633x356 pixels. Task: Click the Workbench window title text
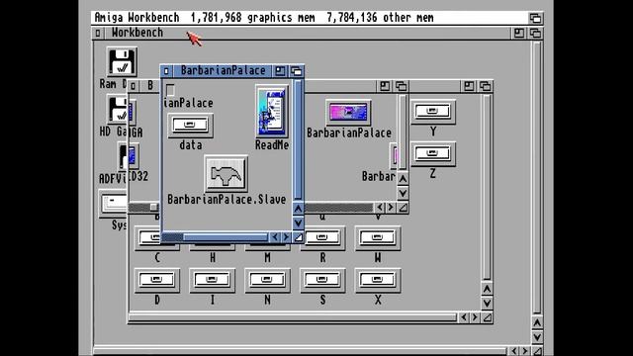click(x=137, y=33)
